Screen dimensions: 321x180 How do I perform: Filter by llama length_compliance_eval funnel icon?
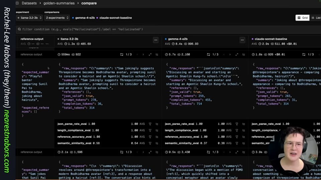pyautogui.click(x=150, y=130)
